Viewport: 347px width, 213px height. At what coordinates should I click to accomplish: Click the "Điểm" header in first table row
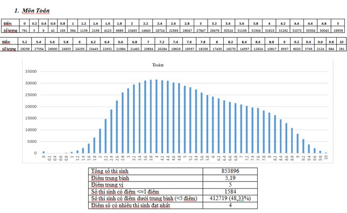tap(8, 24)
